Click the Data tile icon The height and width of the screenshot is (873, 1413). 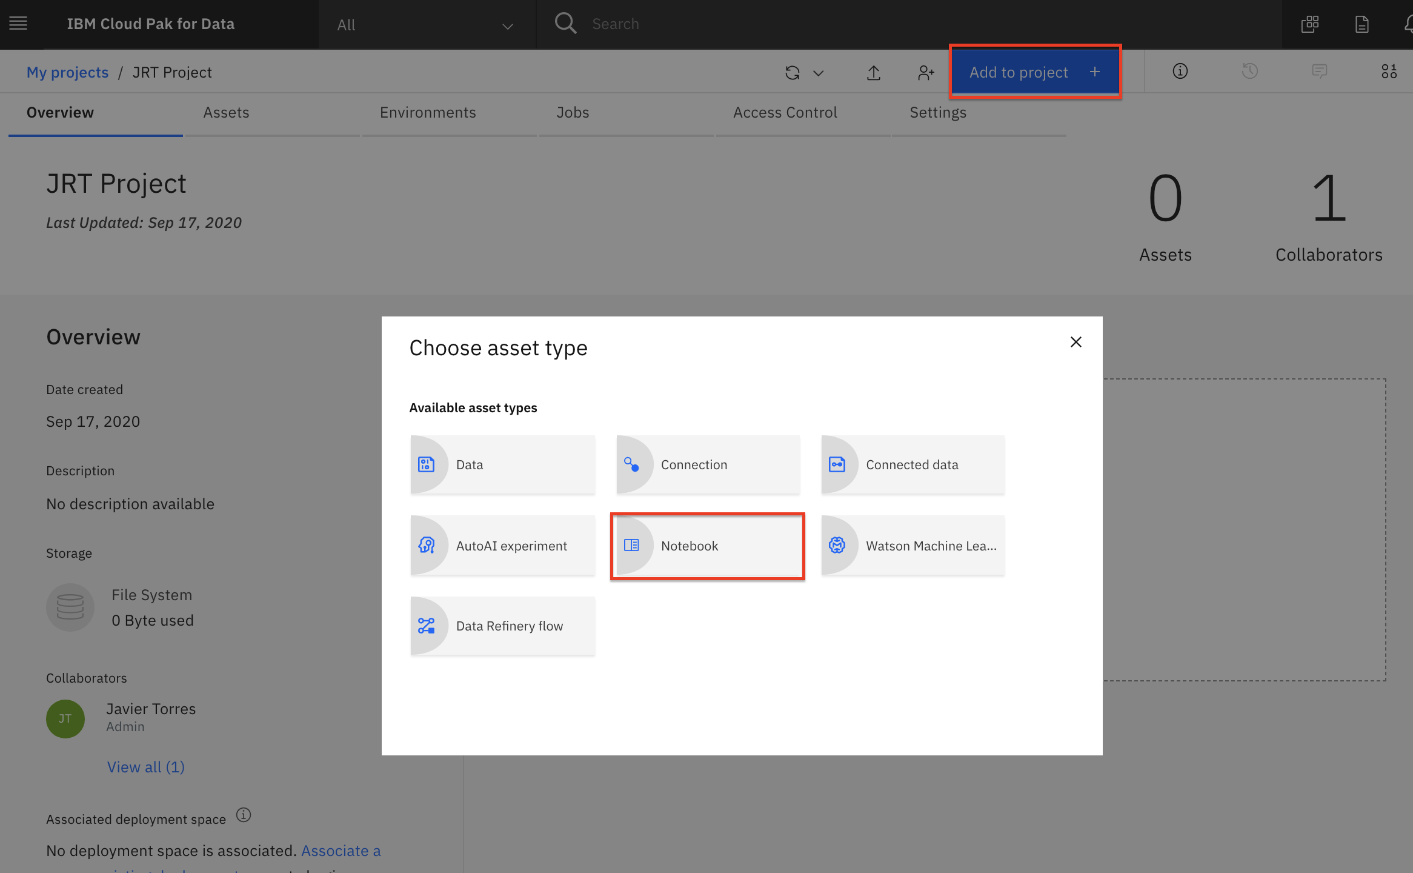[426, 464]
